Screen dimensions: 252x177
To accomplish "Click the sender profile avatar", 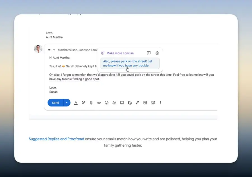I will click(38, 49).
